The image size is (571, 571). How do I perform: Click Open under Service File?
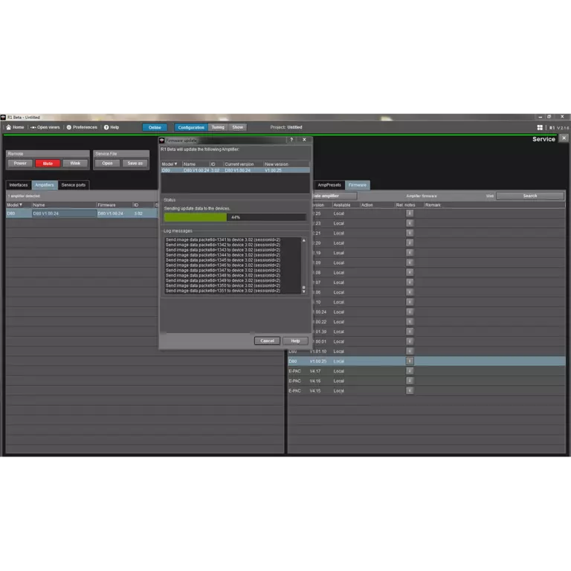point(107,164)
